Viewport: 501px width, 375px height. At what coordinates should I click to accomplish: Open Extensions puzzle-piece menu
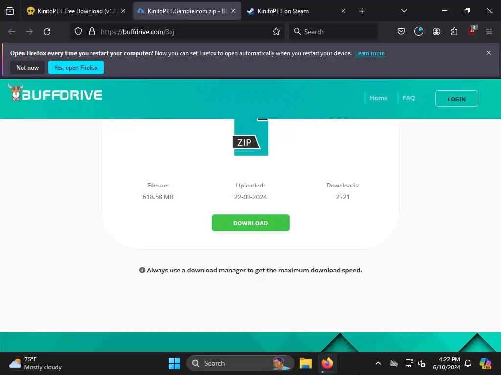(x=455, y=32)
